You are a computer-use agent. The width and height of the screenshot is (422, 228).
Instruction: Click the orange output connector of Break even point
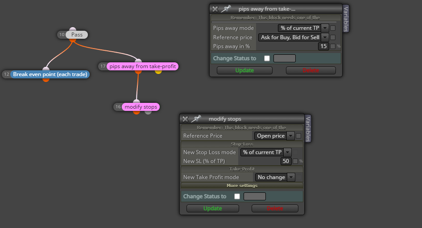[x=46, y=80]
